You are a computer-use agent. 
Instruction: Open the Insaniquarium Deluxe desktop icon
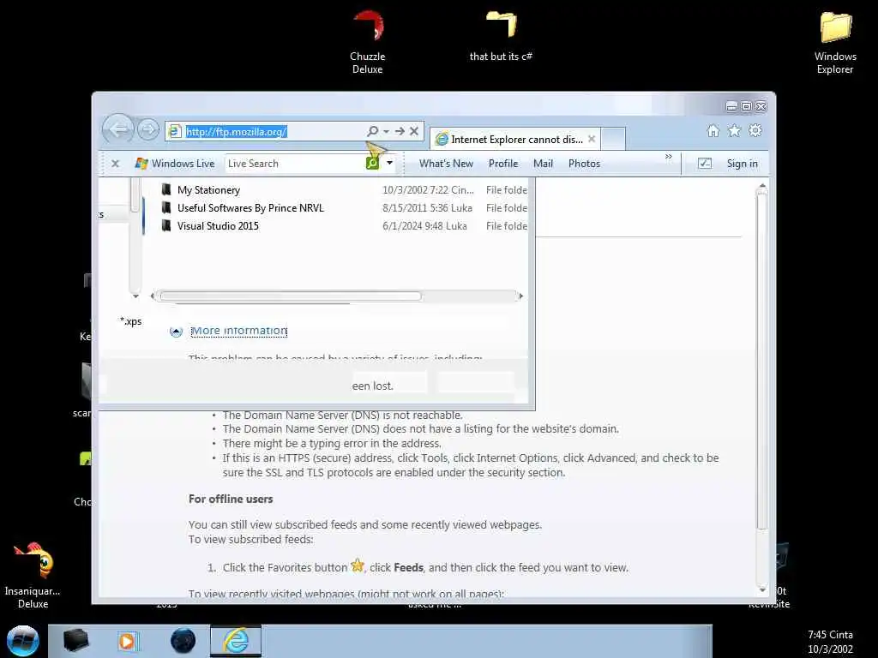pos(33,575)
